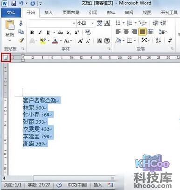Grow font size with larger A

[80, 41]
